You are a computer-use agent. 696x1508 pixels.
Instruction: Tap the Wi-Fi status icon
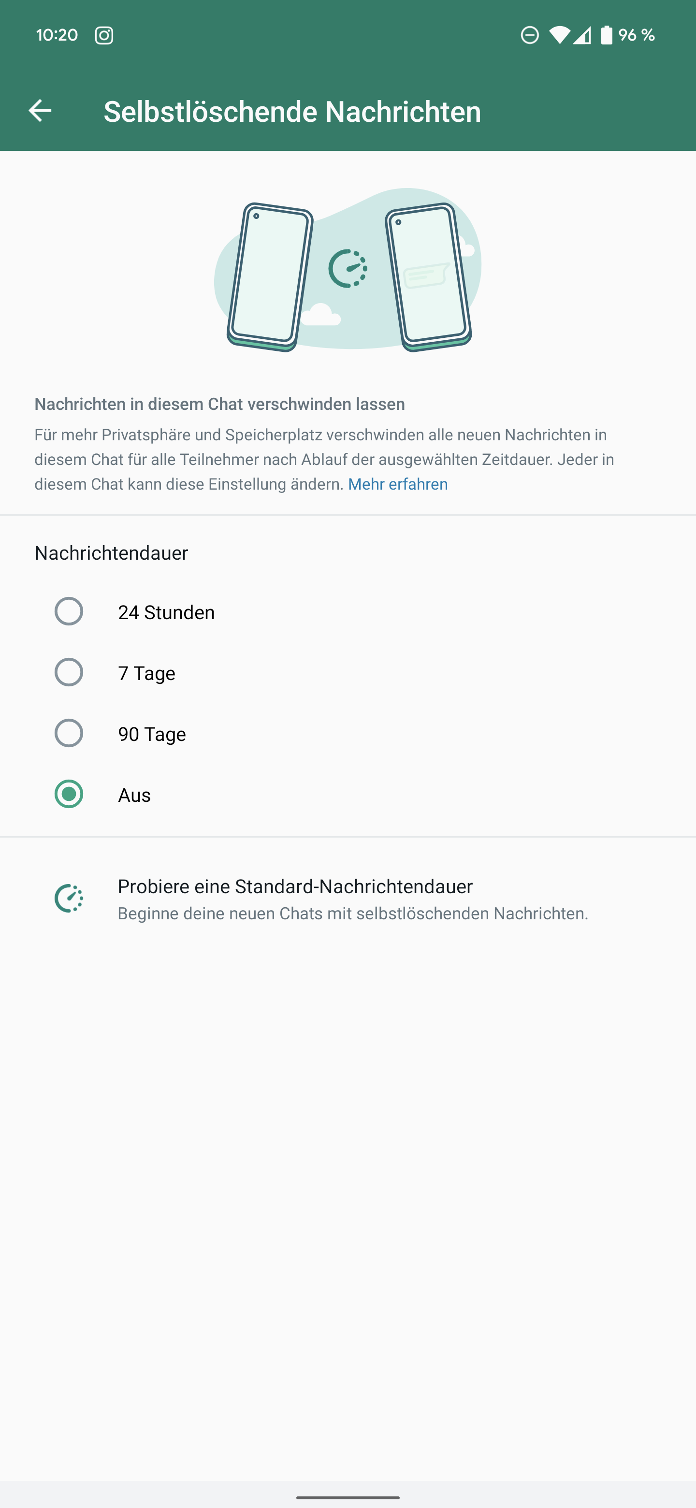click(x=559, y=35)
